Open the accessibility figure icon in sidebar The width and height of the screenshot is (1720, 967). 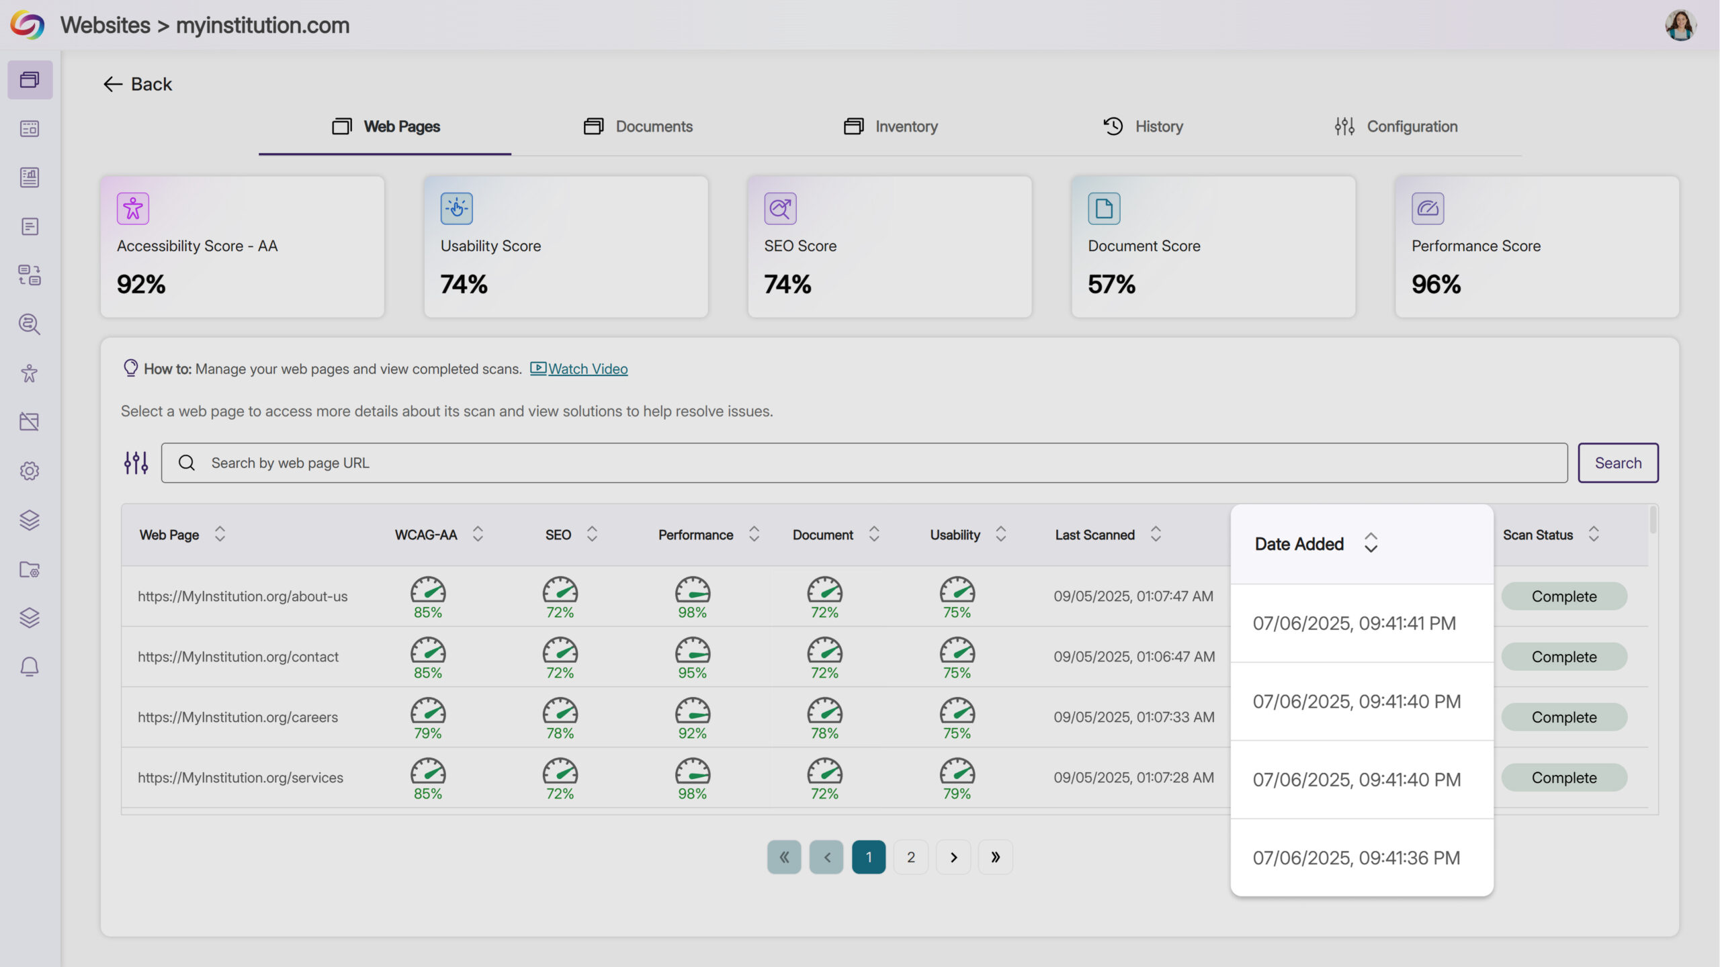point(30,373)
